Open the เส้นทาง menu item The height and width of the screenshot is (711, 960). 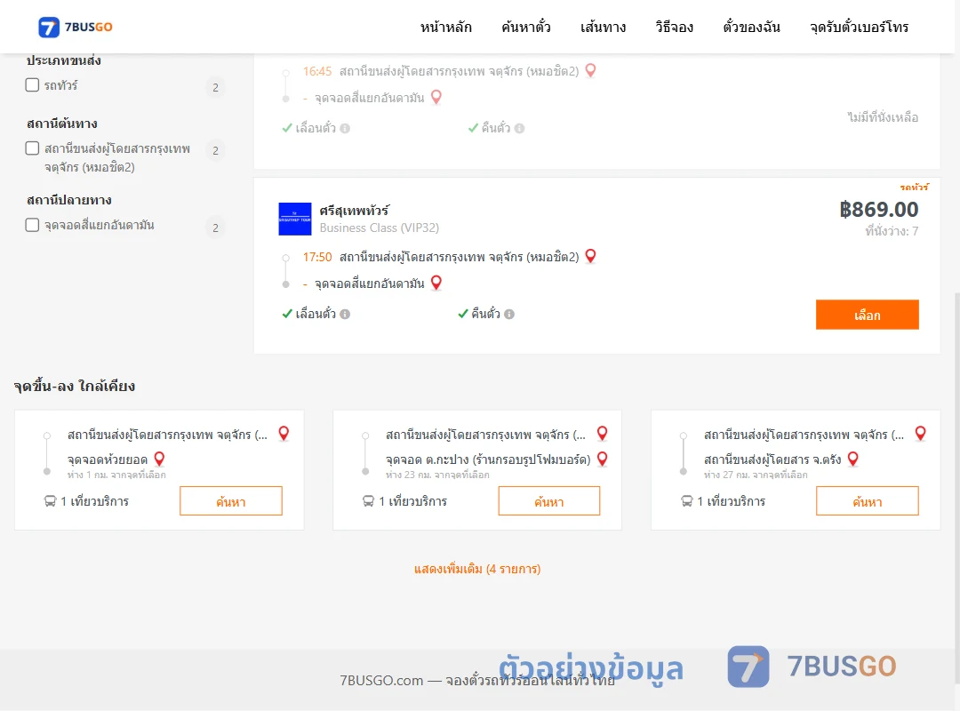point(603,27)
